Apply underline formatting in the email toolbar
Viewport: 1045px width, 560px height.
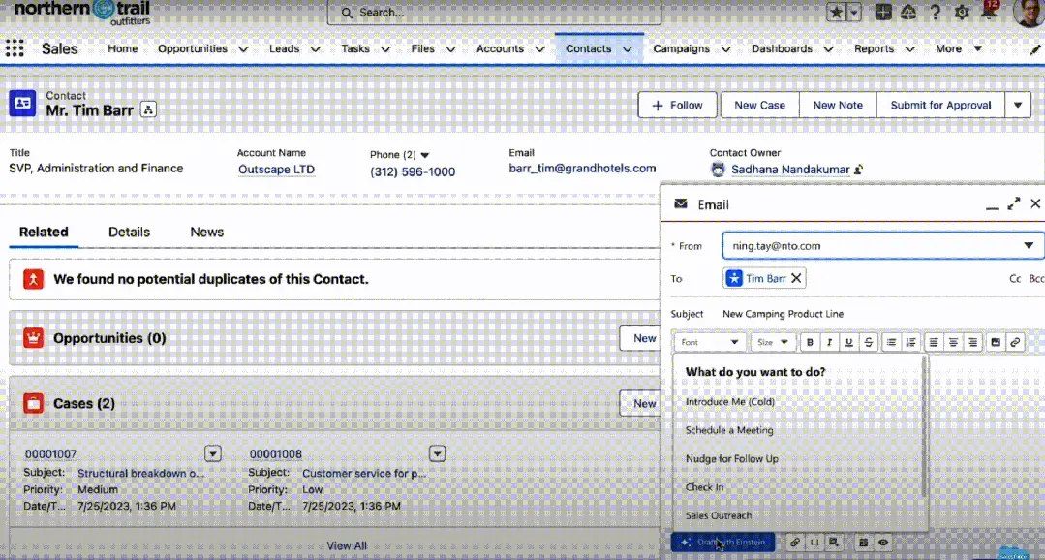849,343
